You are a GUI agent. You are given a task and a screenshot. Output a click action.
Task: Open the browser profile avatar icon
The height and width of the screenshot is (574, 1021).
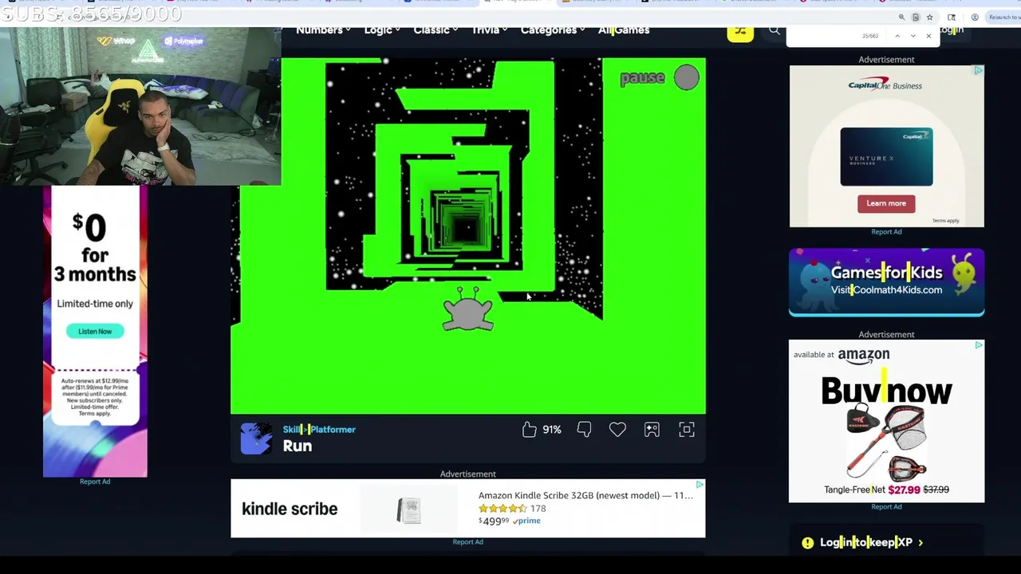[x=975, y=17]
